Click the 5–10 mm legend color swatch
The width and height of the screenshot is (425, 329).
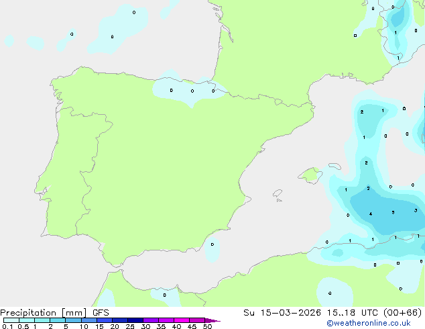point(73,320)
